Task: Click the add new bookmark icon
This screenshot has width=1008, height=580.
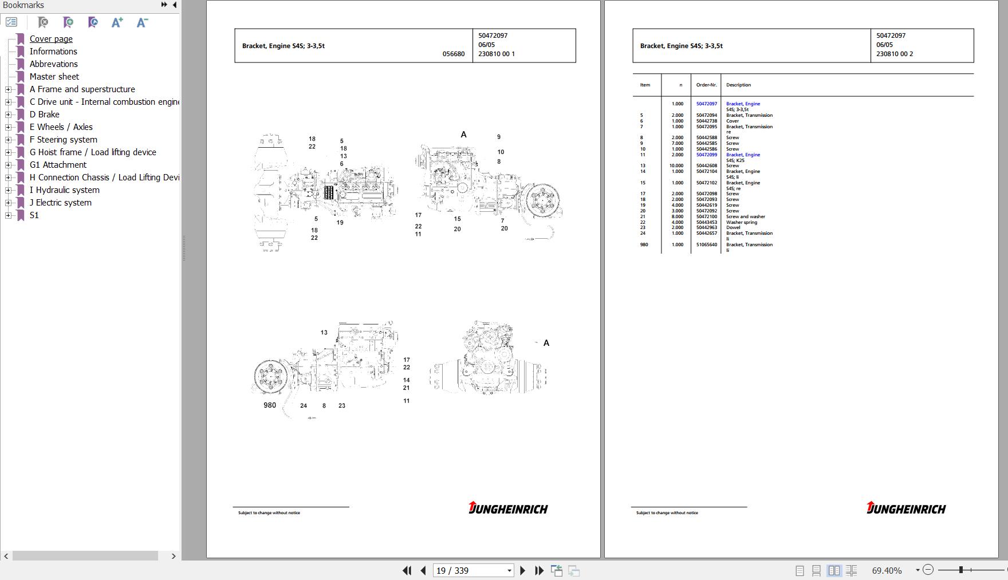Action: [x=68, y=22]
